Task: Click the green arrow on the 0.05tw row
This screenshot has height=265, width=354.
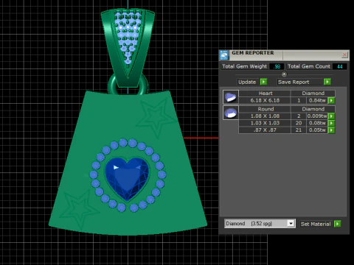Action: (331, 130)
